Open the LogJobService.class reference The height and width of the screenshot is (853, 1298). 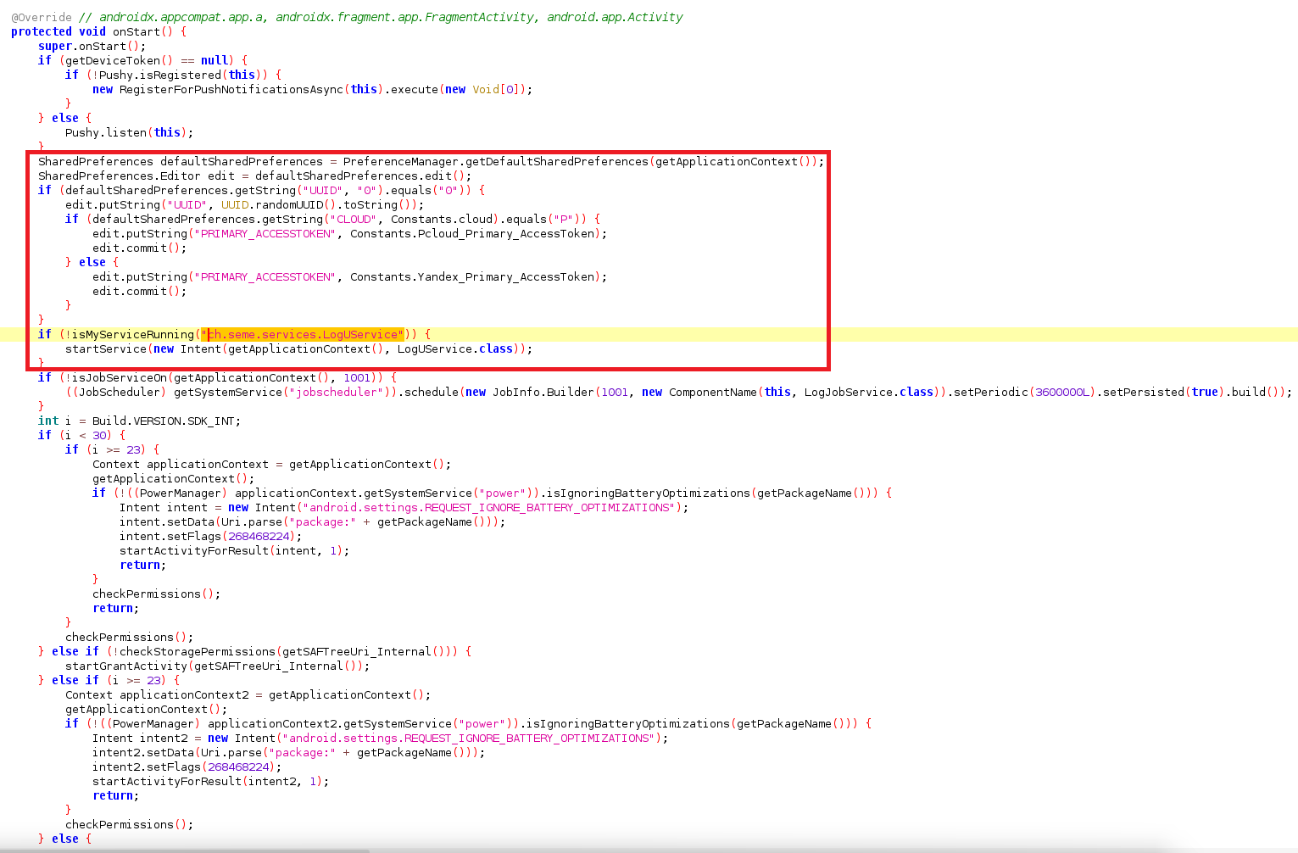869,392
